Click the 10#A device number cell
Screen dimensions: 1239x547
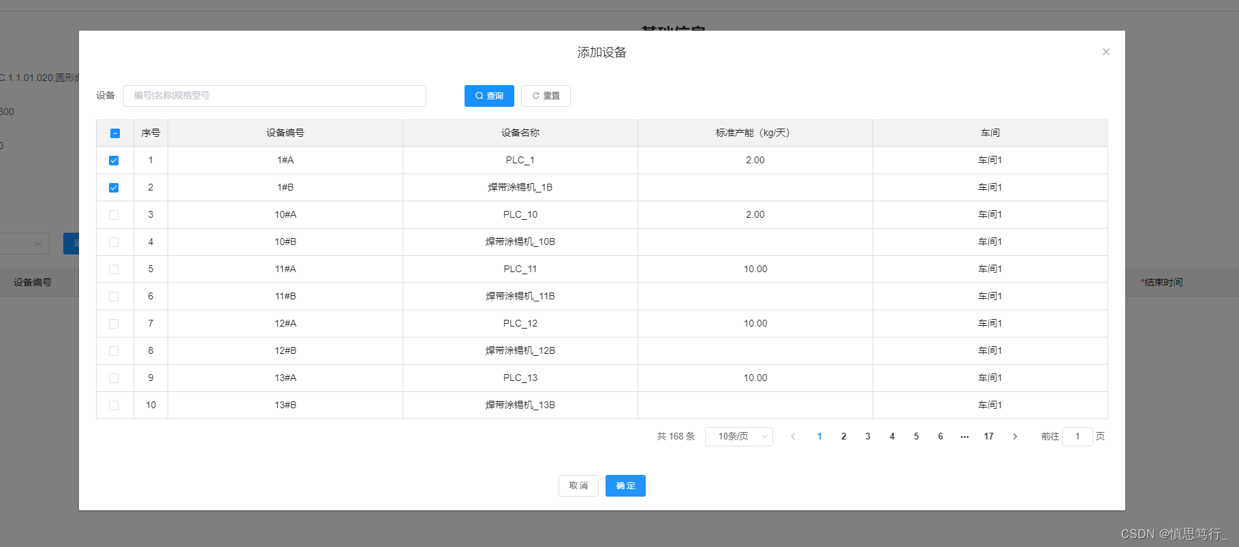point(285,215)
